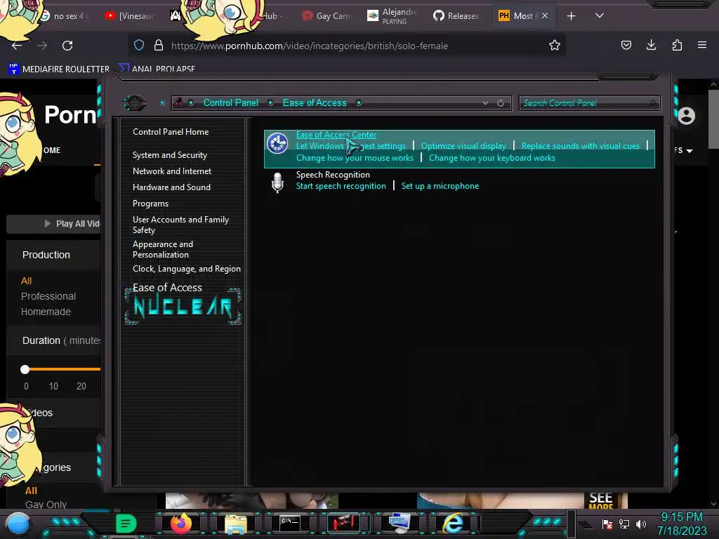Open Action Center flag in system tray

pos(607,524)
